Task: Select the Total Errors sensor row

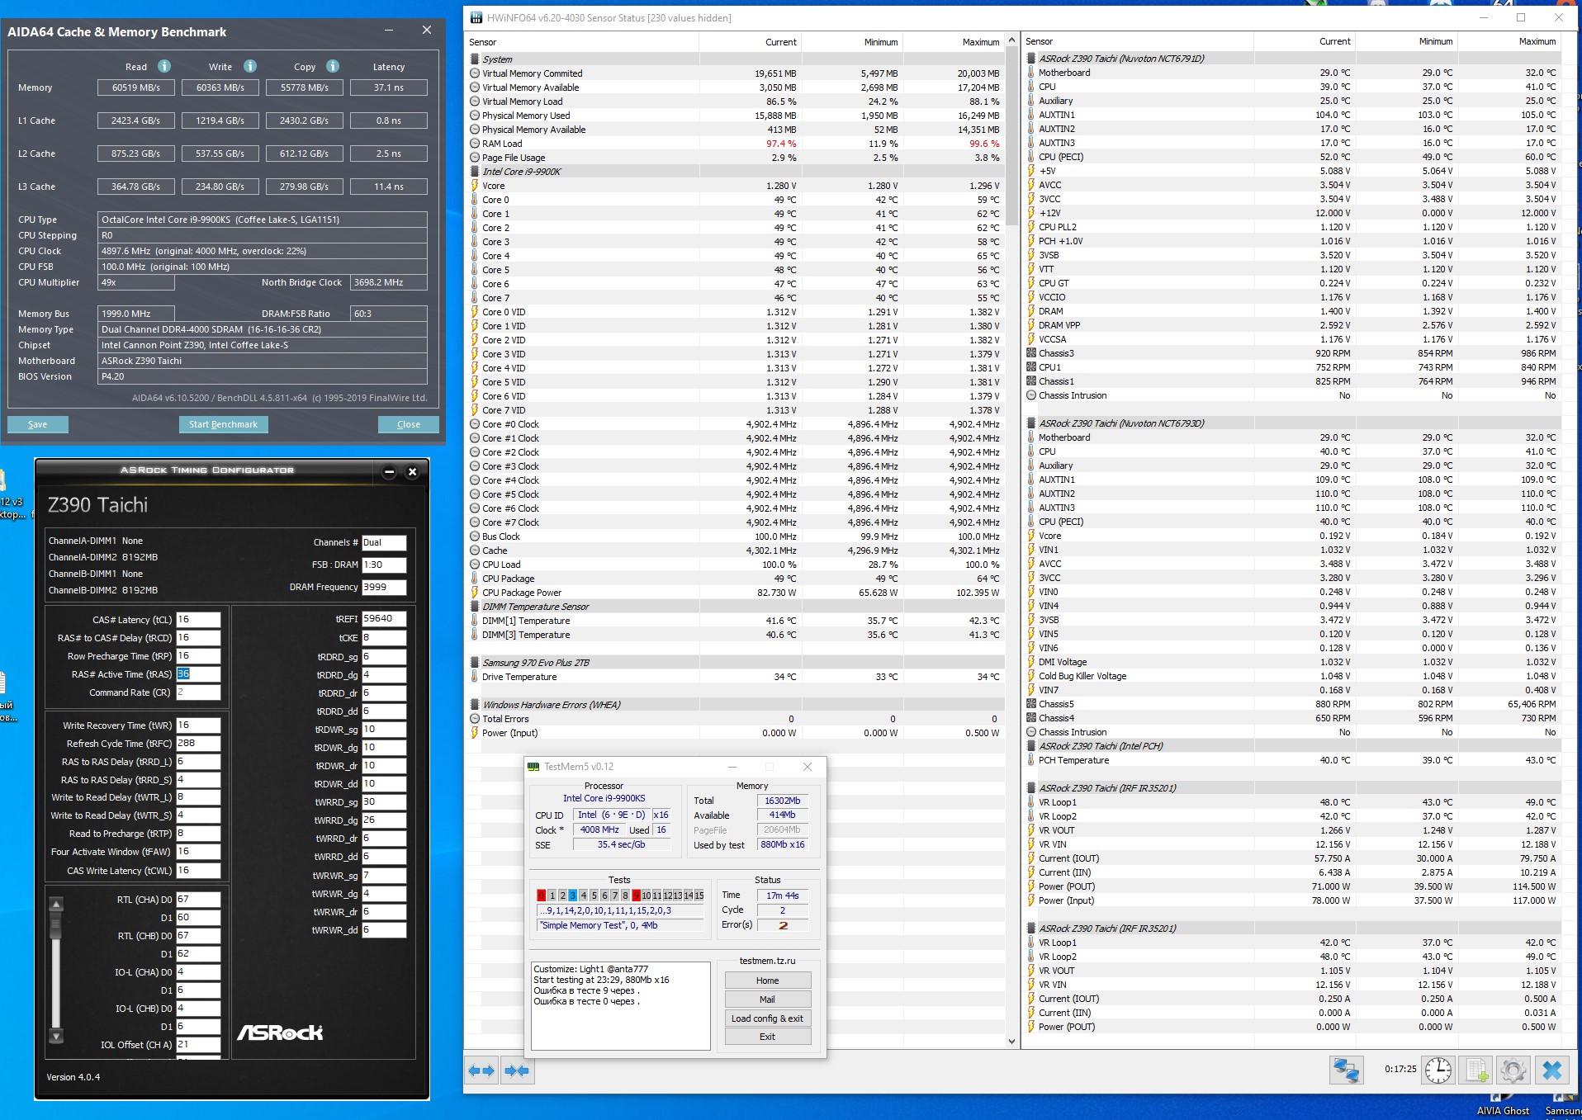Action: coord(736,719)
